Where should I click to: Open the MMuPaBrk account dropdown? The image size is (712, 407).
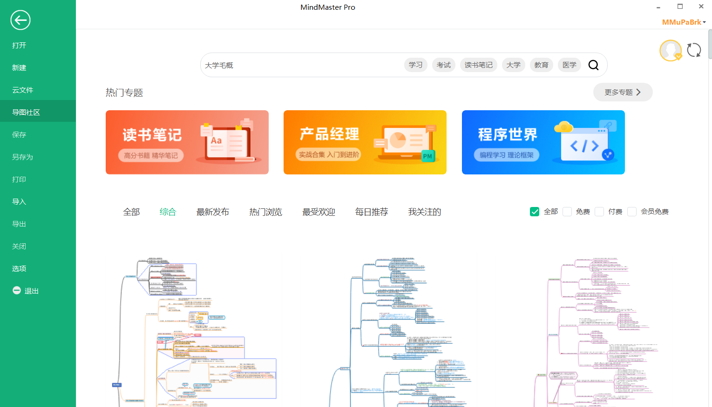(x=684, y=22)
